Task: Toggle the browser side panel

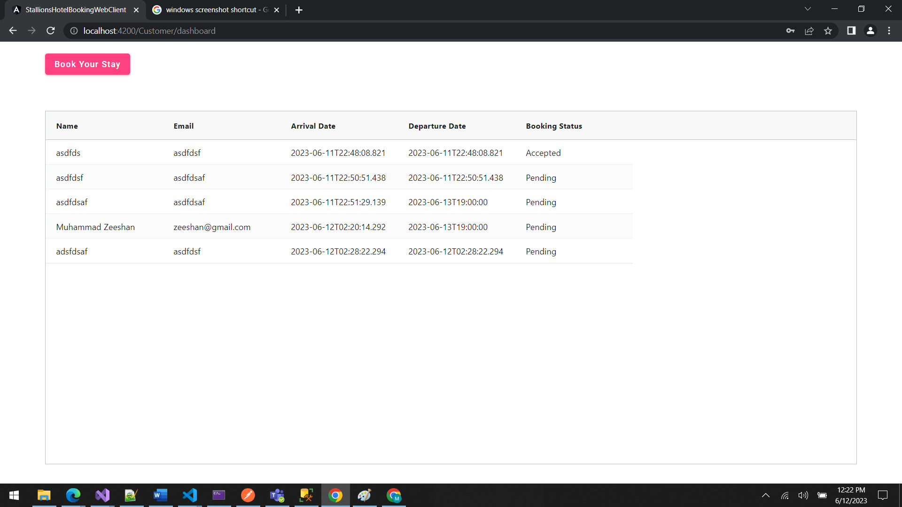Action: [851, 31]
